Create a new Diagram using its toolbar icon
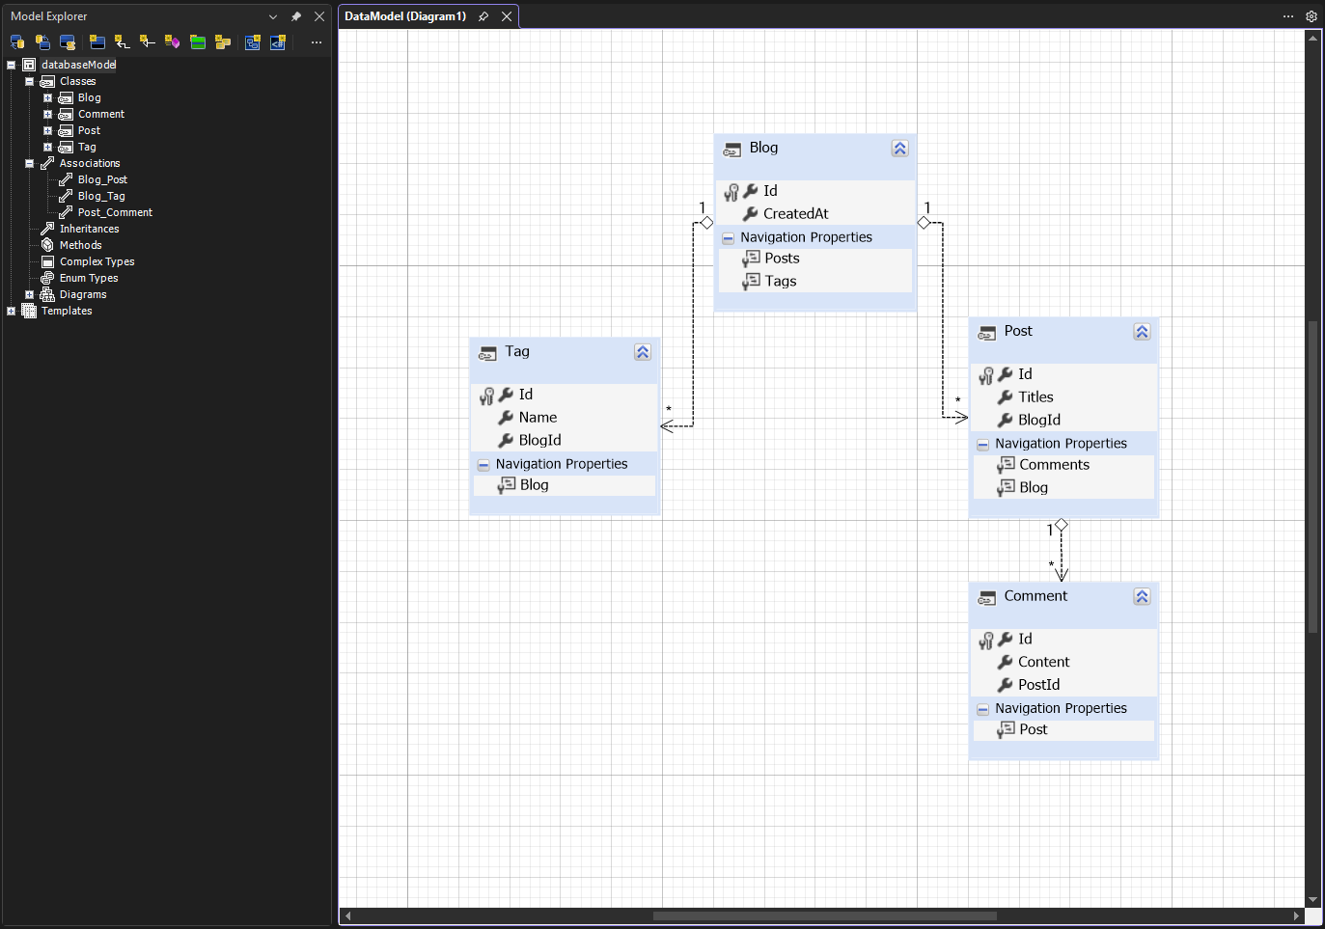This screenshot has width=1325, height=929. click(x=252, y=41)
